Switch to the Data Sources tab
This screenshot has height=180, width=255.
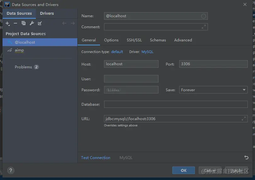19,13
